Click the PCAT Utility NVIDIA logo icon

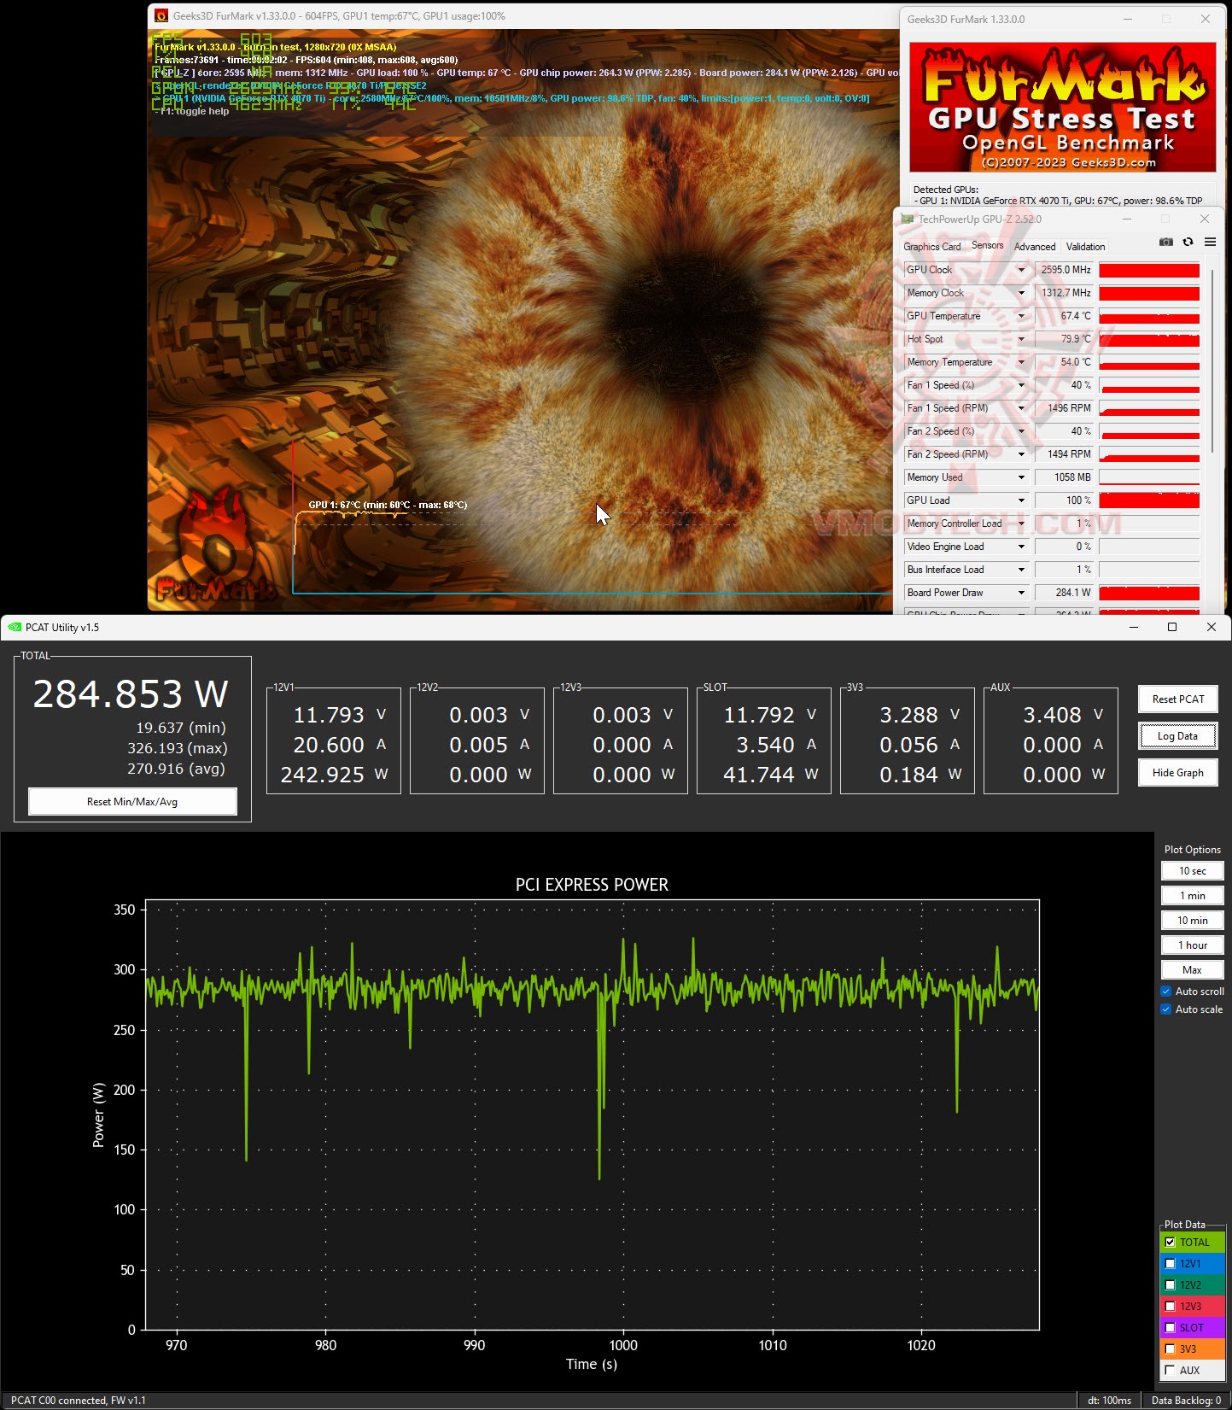(x=15, y=628)
